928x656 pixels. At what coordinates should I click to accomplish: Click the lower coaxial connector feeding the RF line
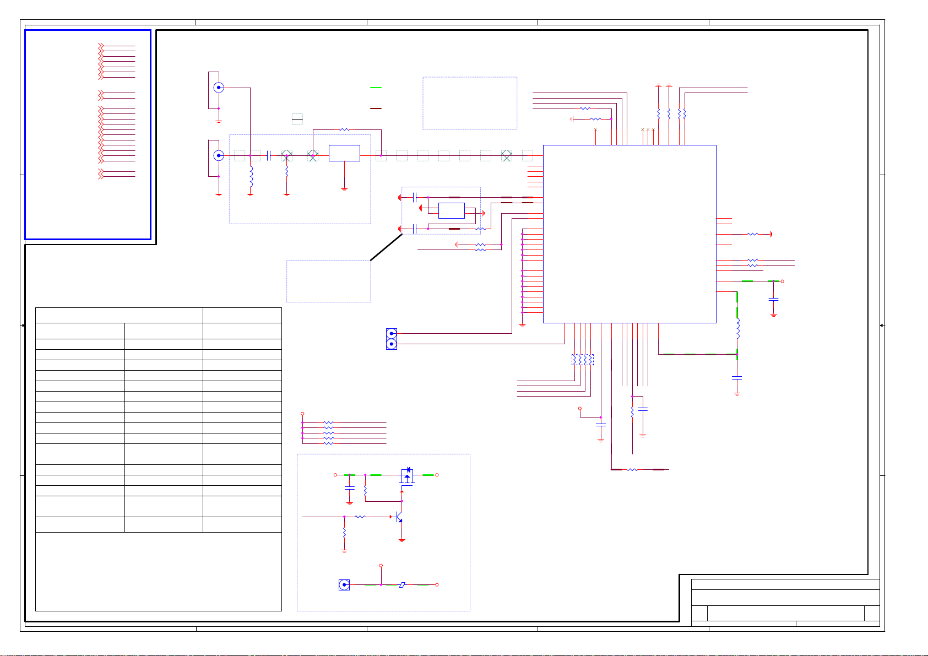(219, 155)
